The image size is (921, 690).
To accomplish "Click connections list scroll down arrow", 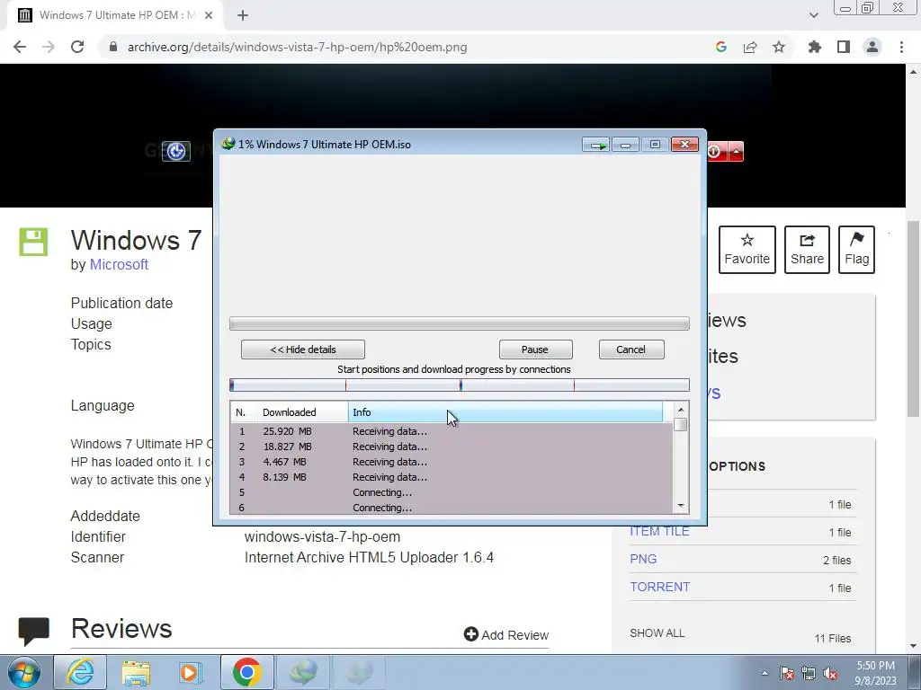I will pos(681,506).
